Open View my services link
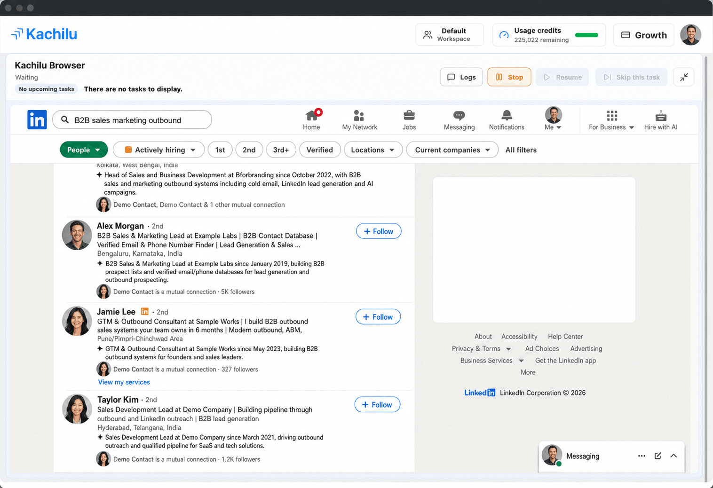The height and width of the screenshot is (488, 713). (124, 382)
